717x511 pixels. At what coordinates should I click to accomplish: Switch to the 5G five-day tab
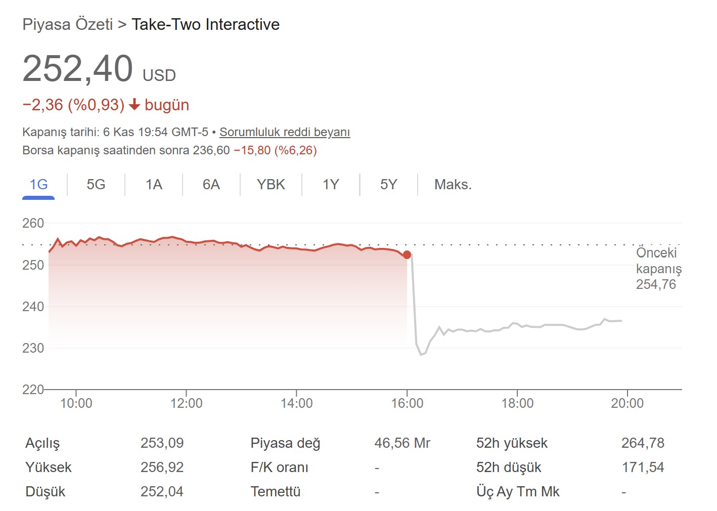click(96, 185)
